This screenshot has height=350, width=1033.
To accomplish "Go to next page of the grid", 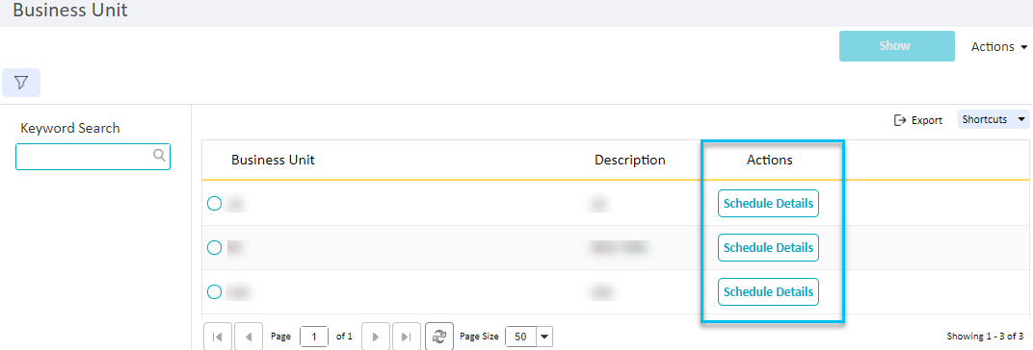I will point(376,337).
